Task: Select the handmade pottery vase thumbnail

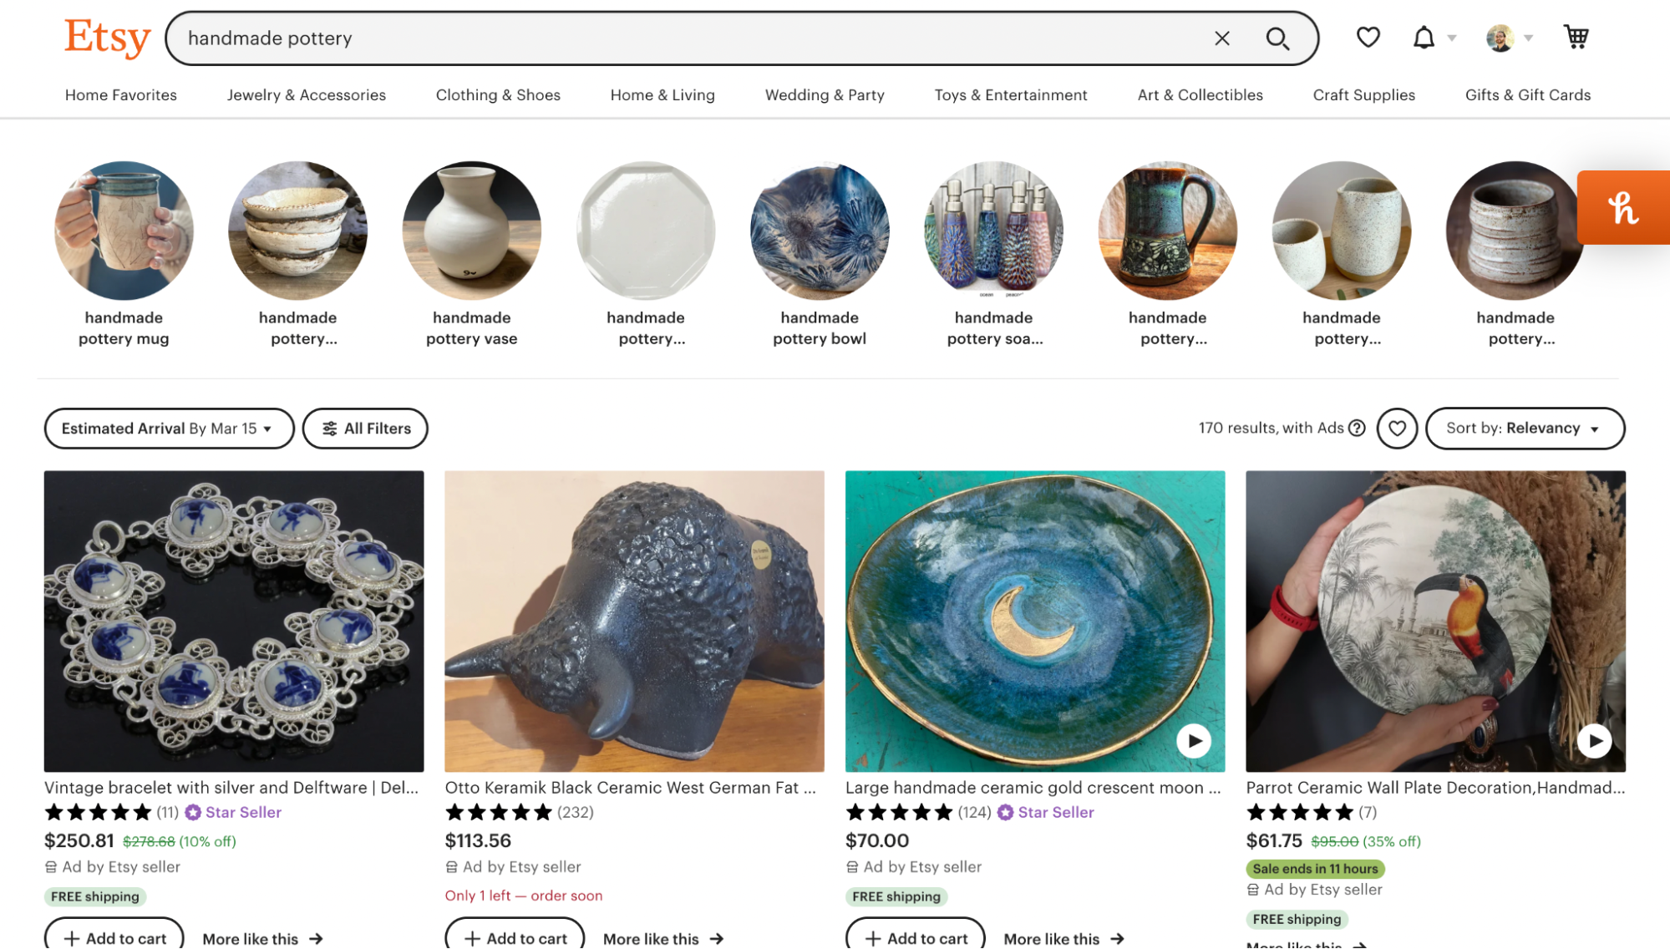Action: pos(471,231)
